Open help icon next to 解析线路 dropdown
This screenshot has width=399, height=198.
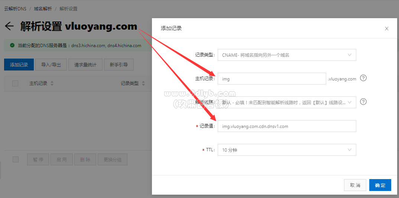point(363,102)
